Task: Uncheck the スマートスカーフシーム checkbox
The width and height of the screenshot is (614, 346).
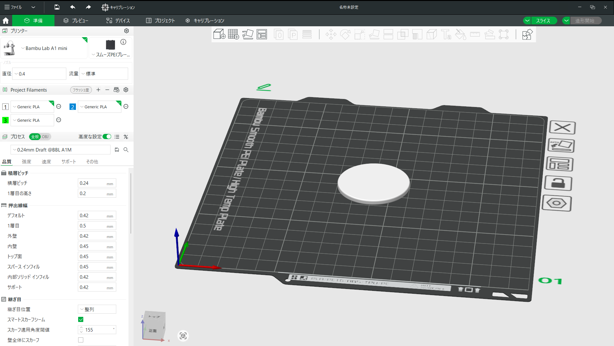Action: tap(81, 319)
